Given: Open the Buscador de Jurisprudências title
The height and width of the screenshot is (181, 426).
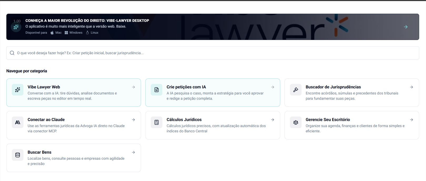Looking at the screenshot, I should pyautogui.click(x=333, y=87).
